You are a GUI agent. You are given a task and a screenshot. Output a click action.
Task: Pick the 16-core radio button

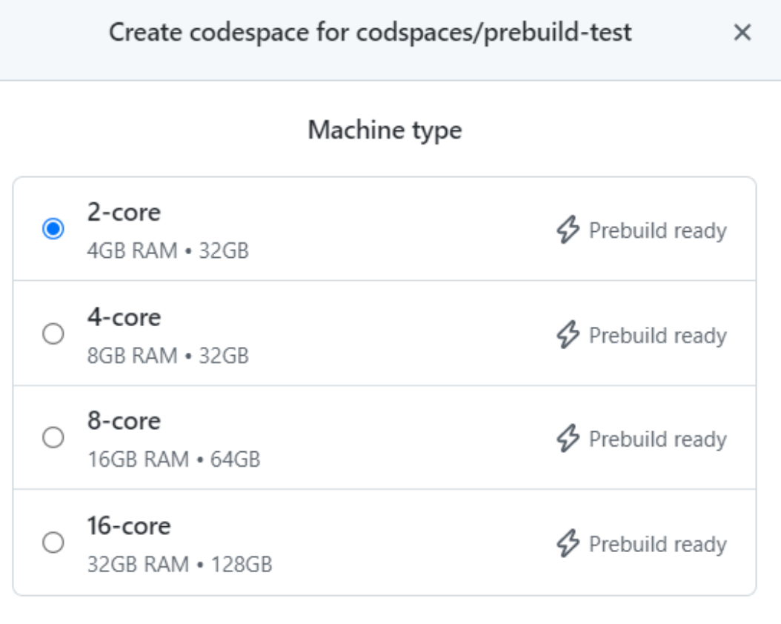53,544
